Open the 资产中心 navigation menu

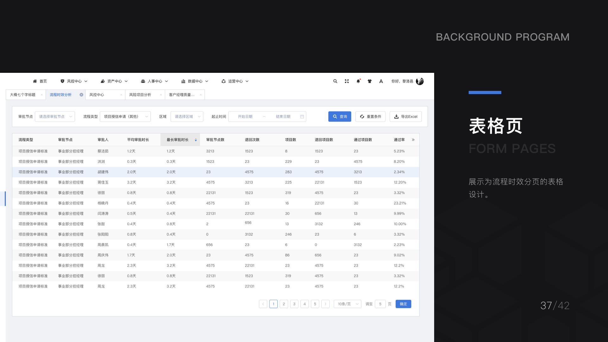coord(114,81)
